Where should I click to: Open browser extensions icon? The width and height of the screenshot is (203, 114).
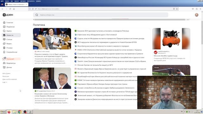click(x=197, y=9)
